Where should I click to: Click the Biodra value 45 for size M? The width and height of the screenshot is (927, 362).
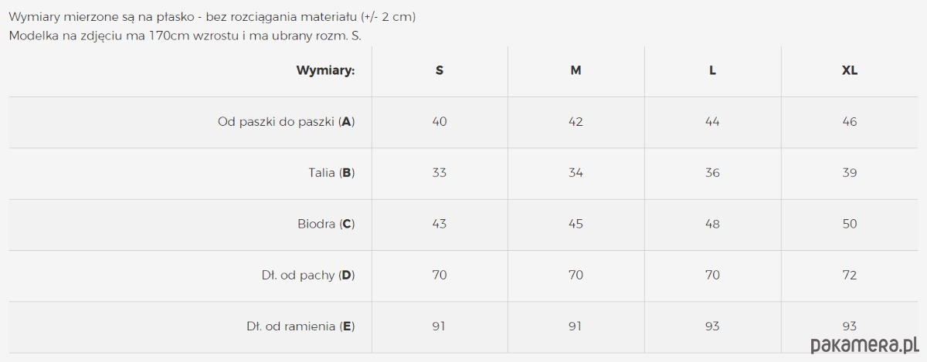(576, 224)
